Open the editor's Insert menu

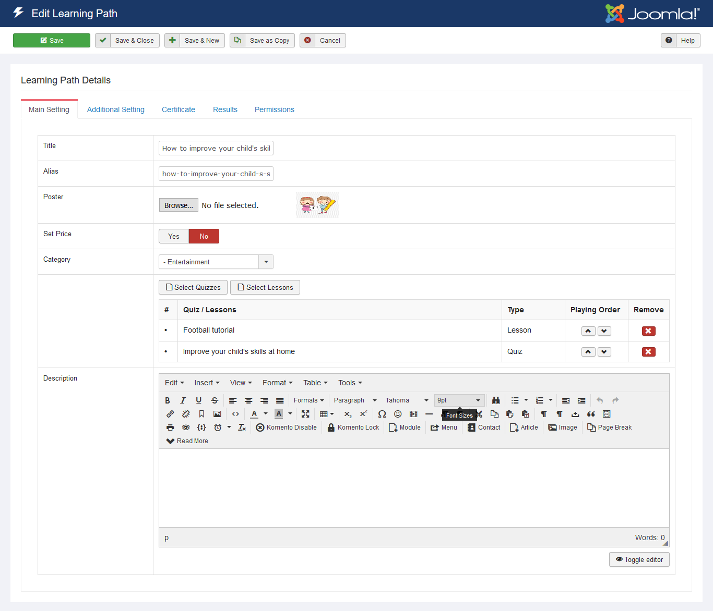pos(207,383)
